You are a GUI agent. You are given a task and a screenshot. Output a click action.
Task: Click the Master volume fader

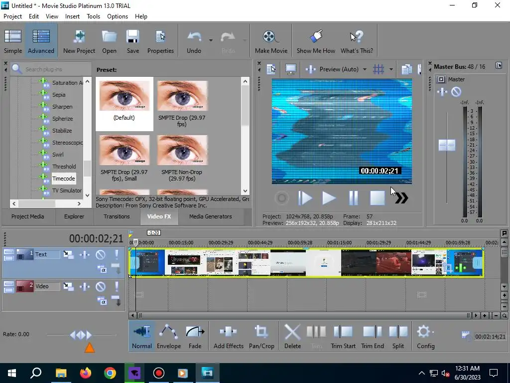coord(447,145)
